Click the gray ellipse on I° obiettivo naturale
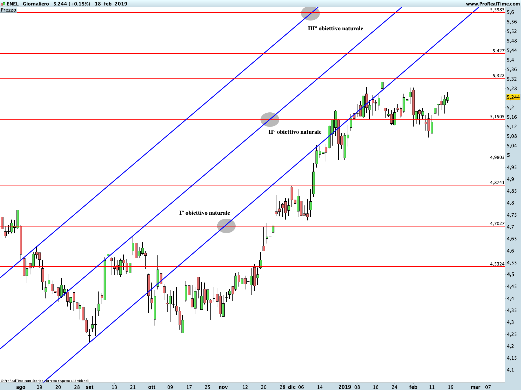Screen dimensions: 521x390 tap(227, 226)
